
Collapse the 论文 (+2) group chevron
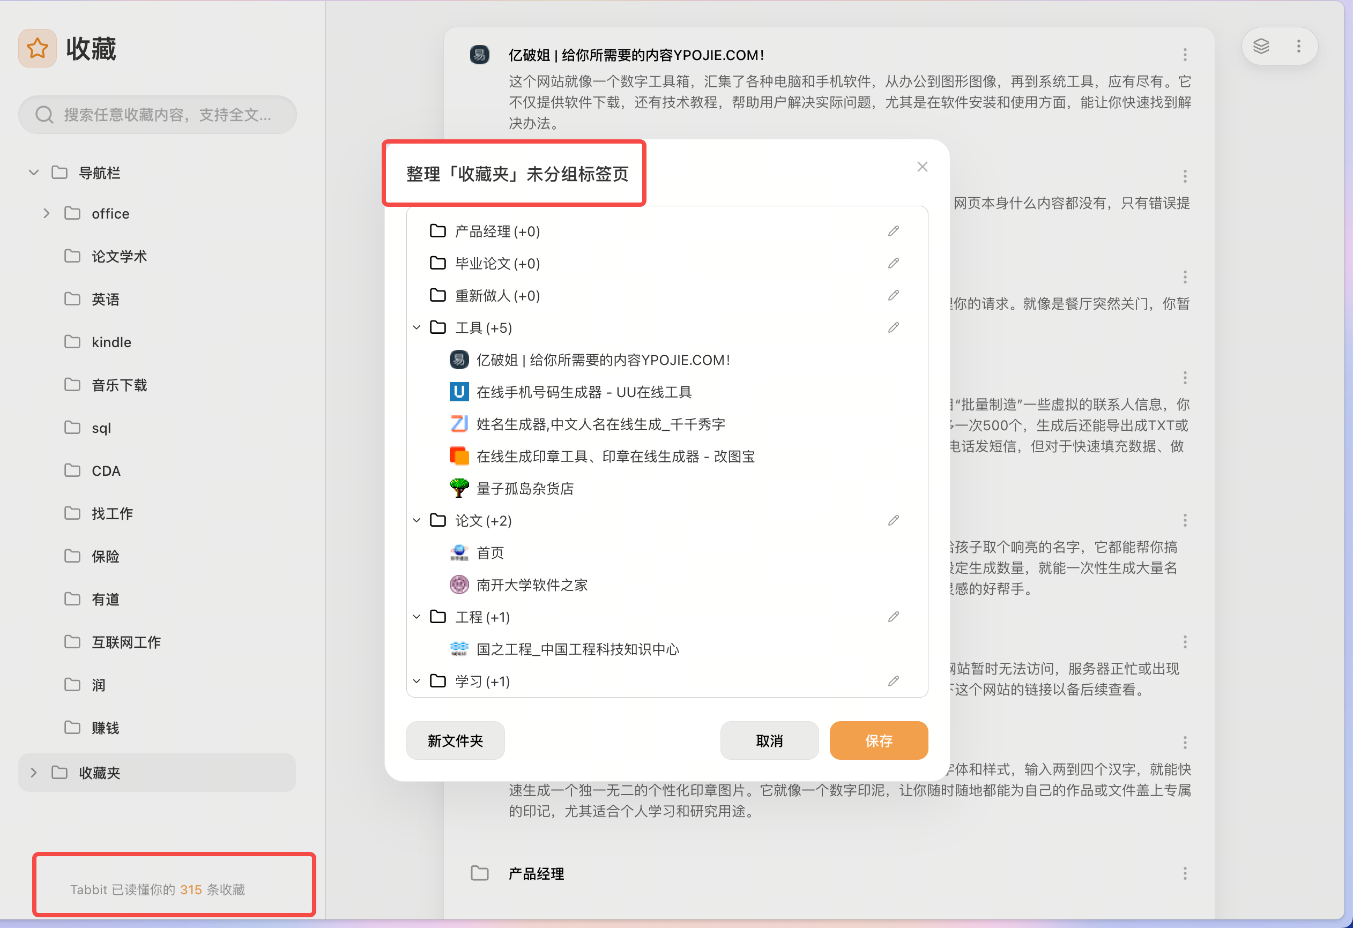417,521
